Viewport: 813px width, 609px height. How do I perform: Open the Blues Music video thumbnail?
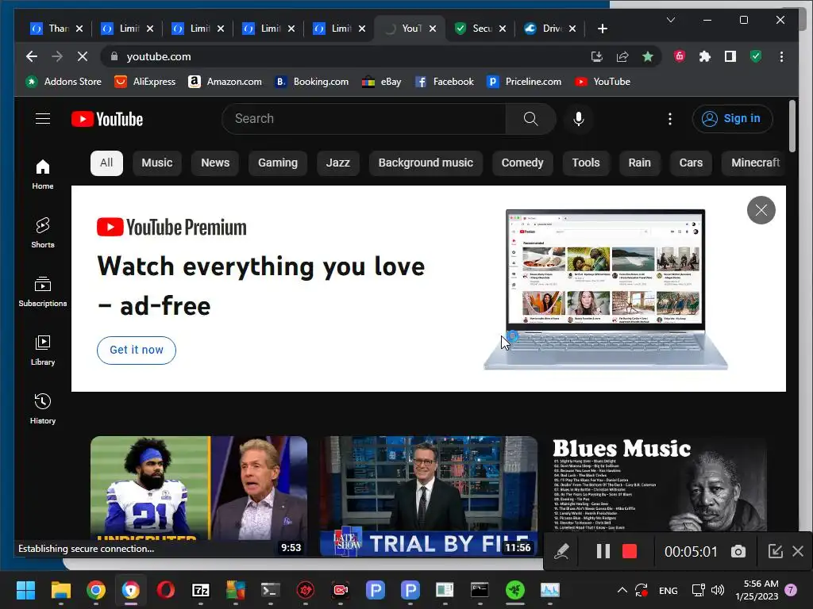click(658, 485)
